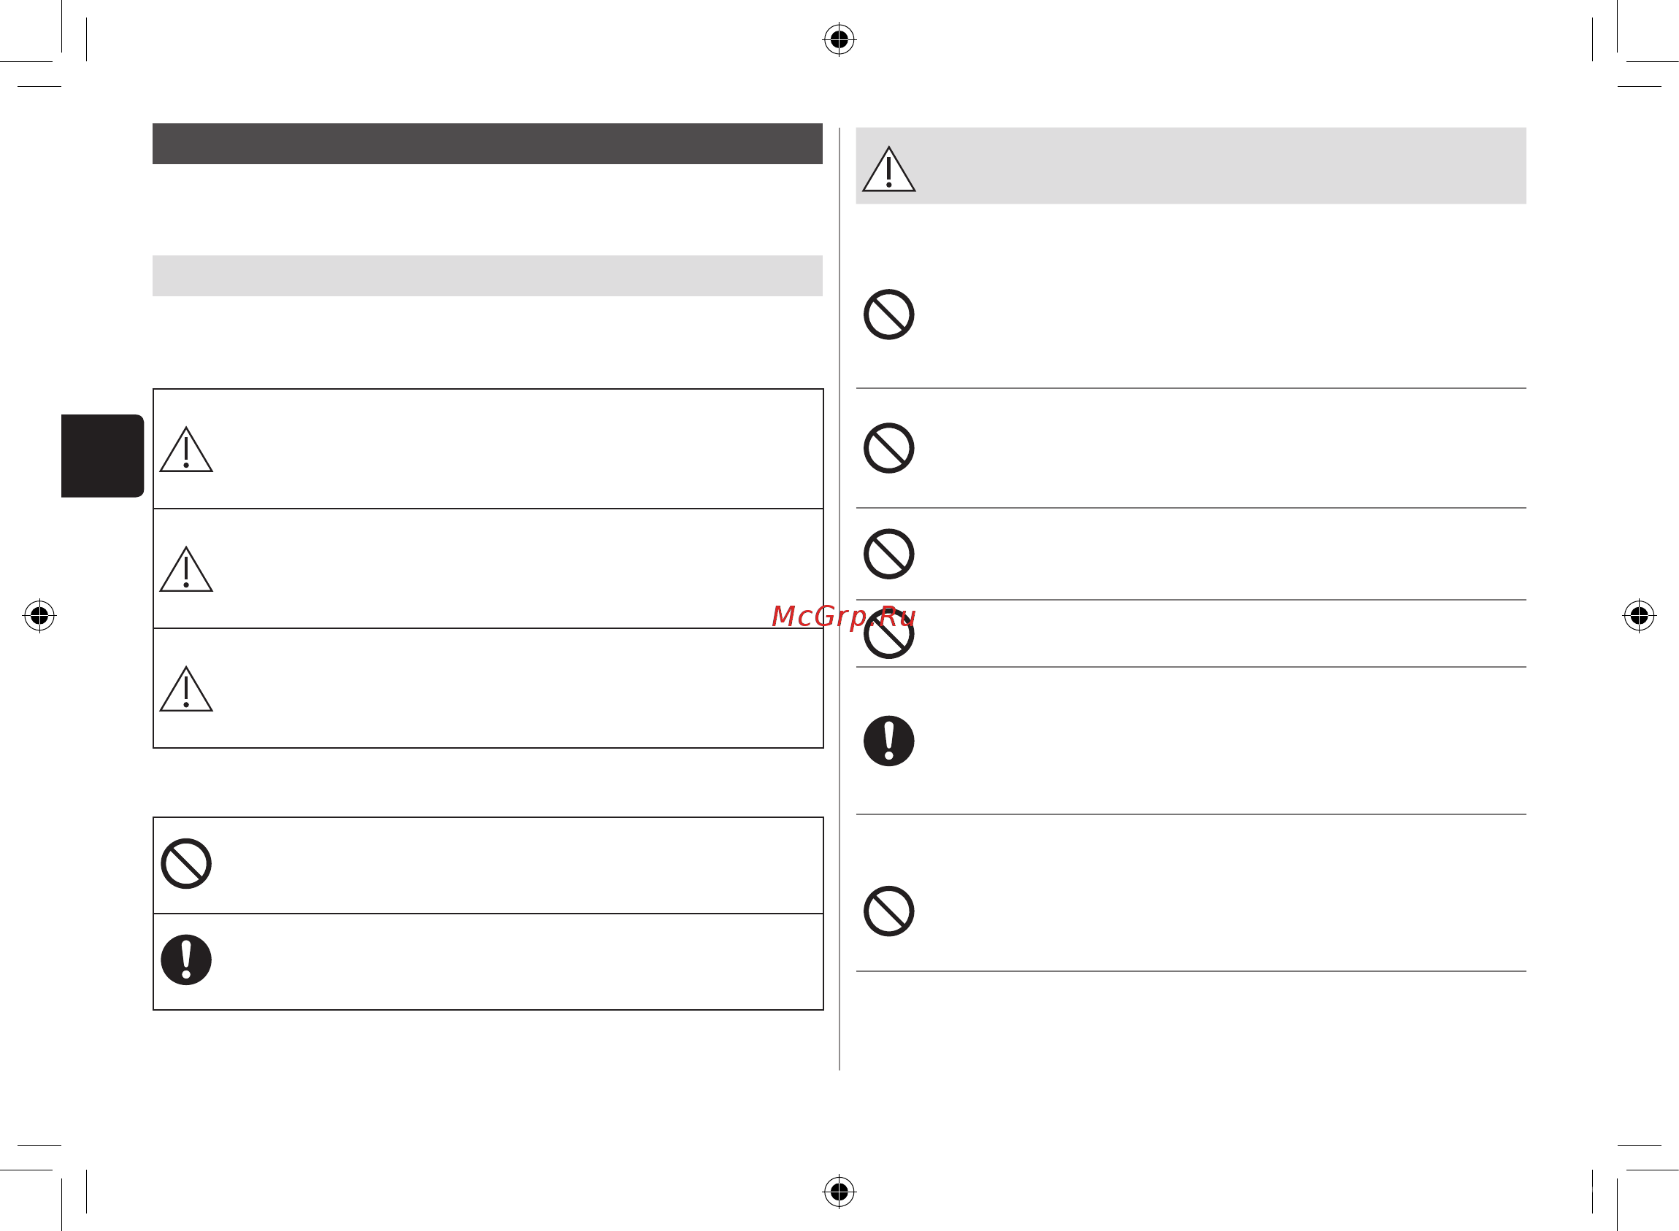1679x1231 pixels.
Task: Click the registration crosshair mark at bottom center
Action: click(839, 1192)
